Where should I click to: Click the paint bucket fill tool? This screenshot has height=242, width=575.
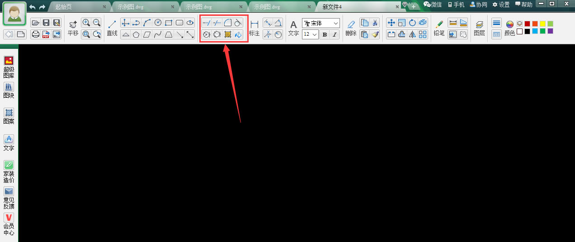[x=238, y=34]
